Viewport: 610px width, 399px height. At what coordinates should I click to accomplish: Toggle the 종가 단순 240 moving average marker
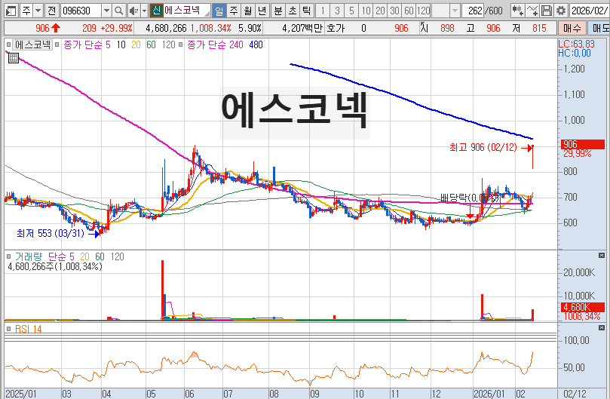pos(180,45)
